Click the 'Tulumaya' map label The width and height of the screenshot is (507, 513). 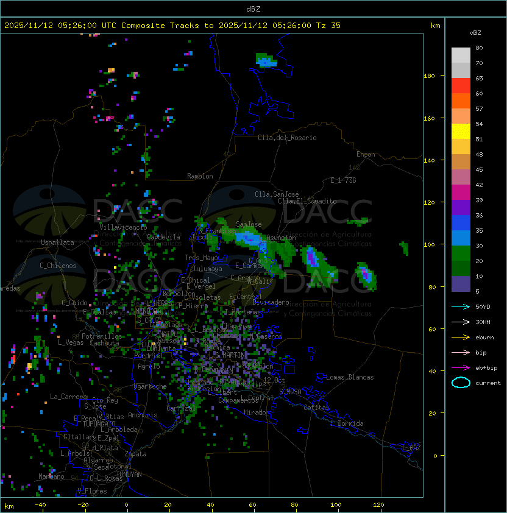(208, 269)
